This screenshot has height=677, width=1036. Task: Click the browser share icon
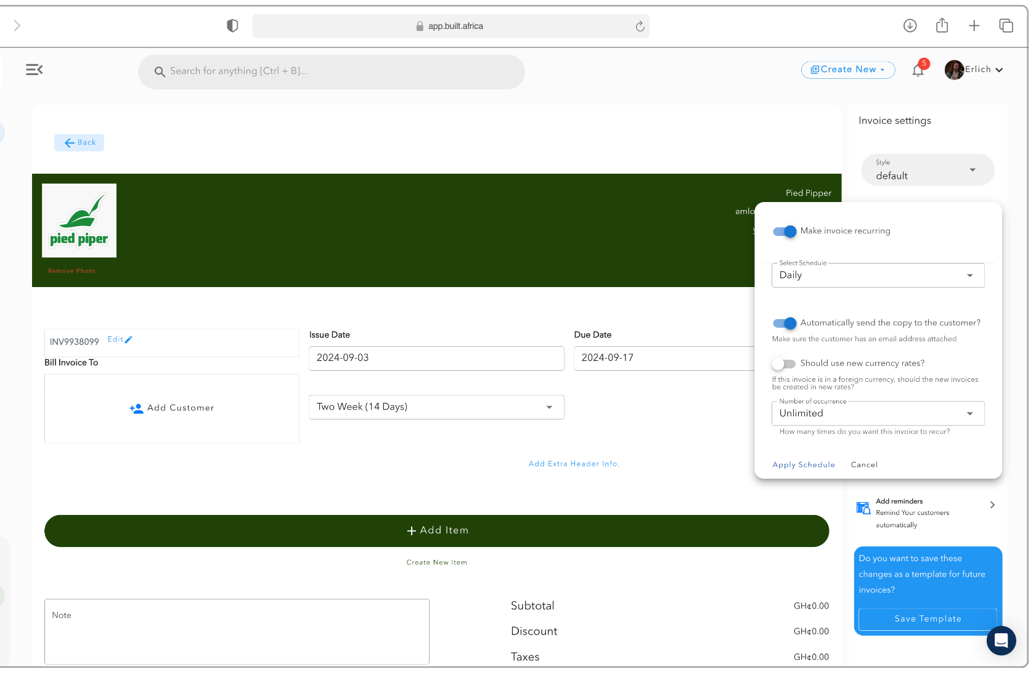pos(942,25)
